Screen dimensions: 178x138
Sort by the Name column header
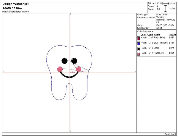157,35
